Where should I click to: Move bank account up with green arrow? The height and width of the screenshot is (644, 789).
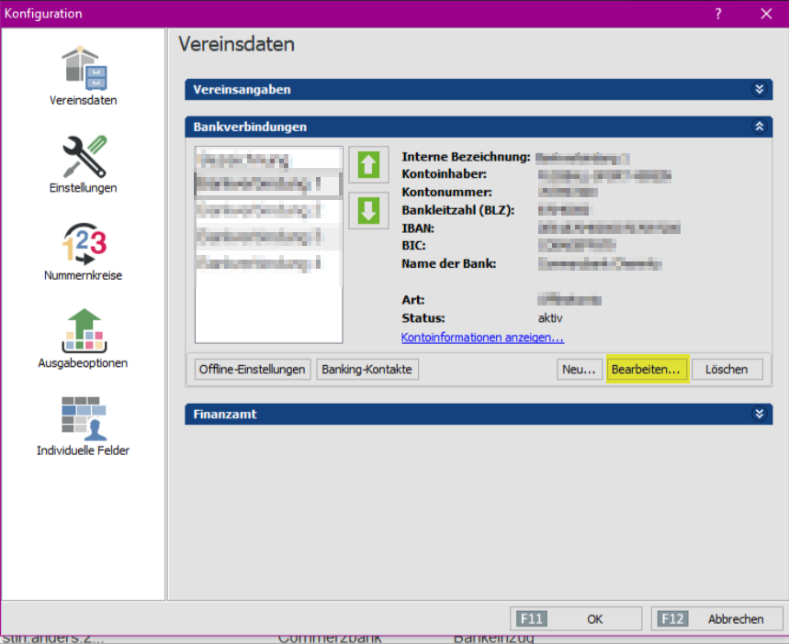(x=368, y=165)
